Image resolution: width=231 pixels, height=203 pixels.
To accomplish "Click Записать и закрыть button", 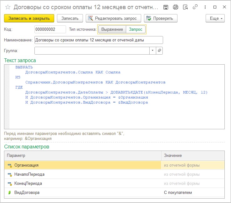I will pyautogui.click(x=29, y=18).
